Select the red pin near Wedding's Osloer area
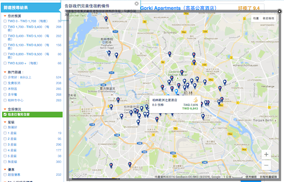This screenshot has width=284, height=182. pos(170,54)
